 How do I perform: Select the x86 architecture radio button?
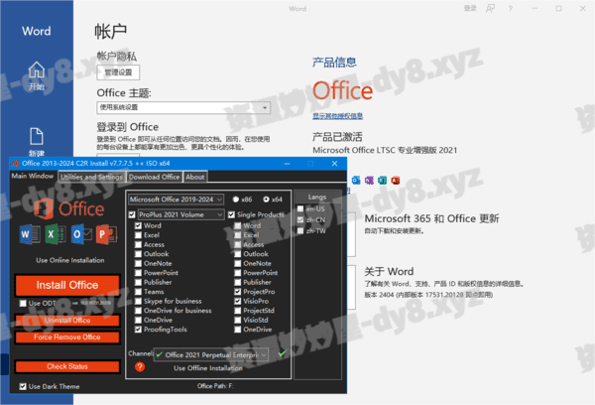coord(236,200)
